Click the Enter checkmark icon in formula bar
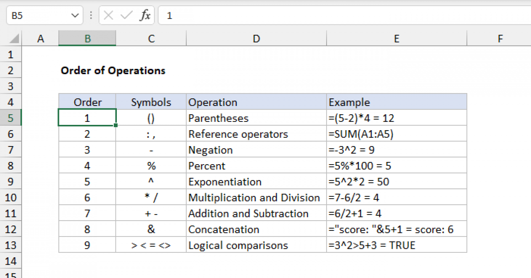 click(x=127, y=16)
